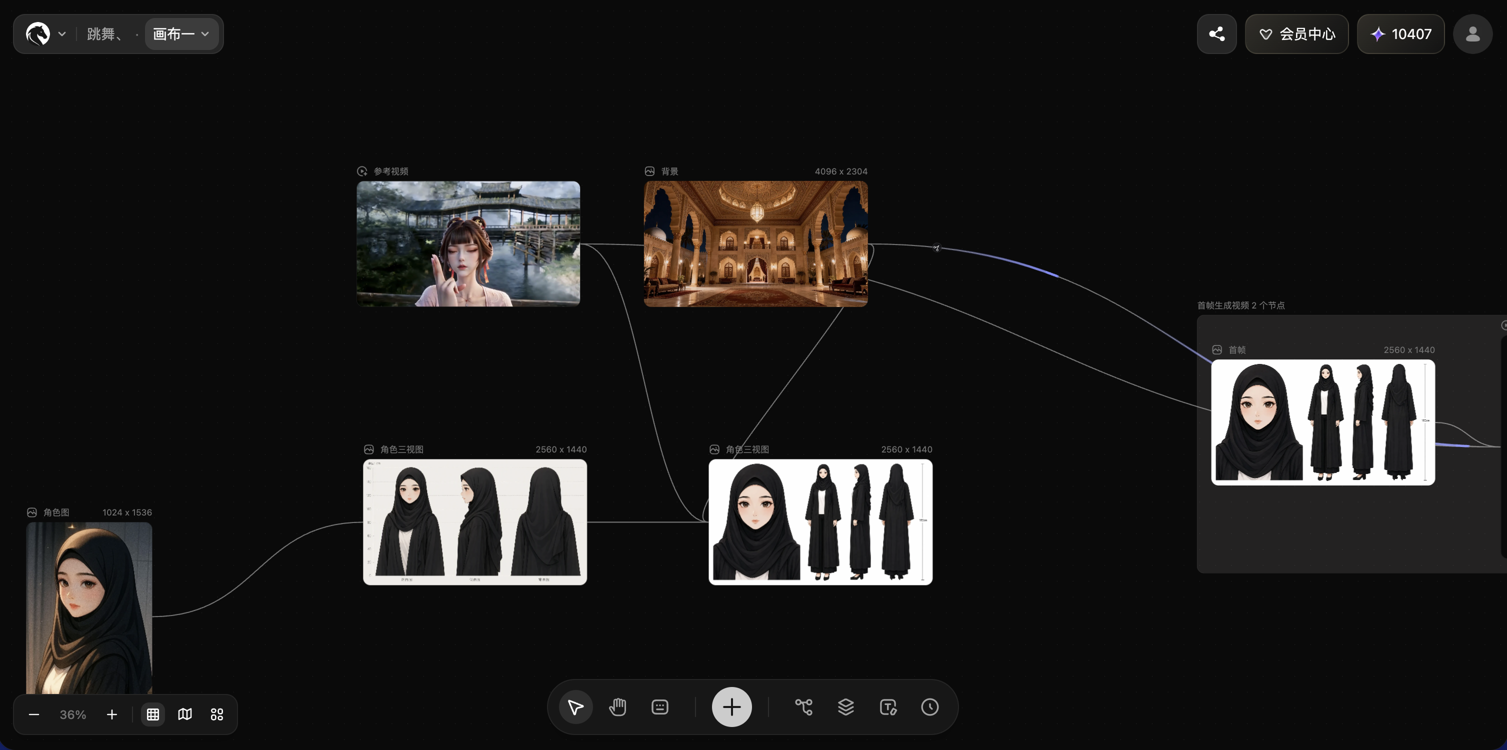
Task: Click the image icon beside 背景 label
Action: [649, 171]
